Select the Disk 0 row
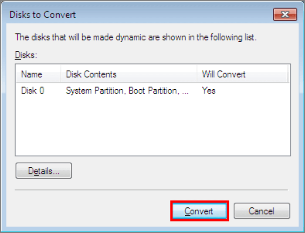This screenshot has height=233, width=305. [x=33, y=91]
